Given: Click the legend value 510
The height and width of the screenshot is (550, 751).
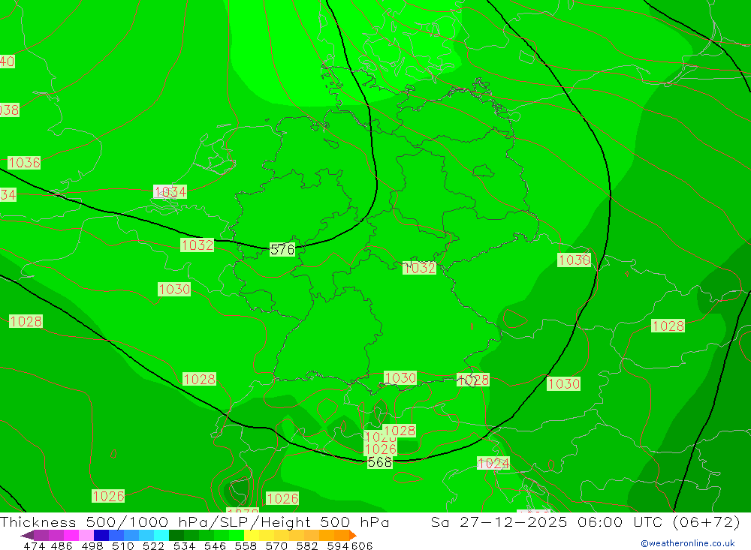Looking at the screenshot, I should tap(123, 545).
